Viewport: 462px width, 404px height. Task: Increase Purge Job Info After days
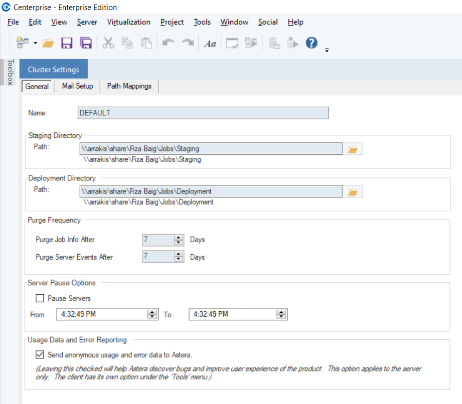[x=179, y=238]
